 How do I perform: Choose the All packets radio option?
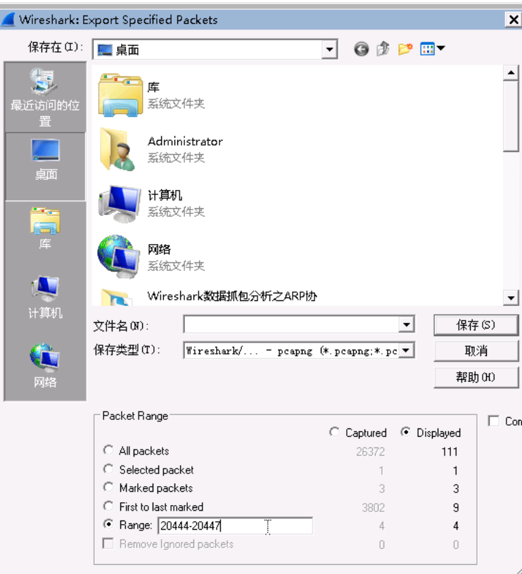[108, 450]
